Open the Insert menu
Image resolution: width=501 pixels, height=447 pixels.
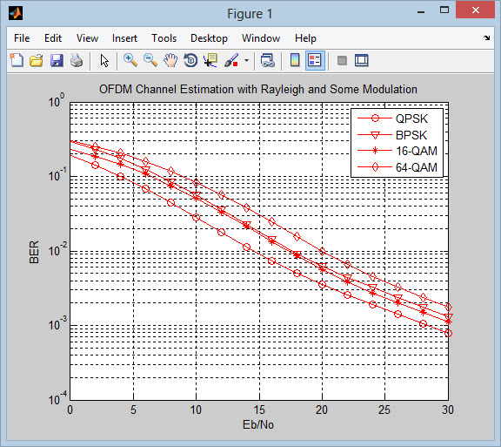pos(124,38)
